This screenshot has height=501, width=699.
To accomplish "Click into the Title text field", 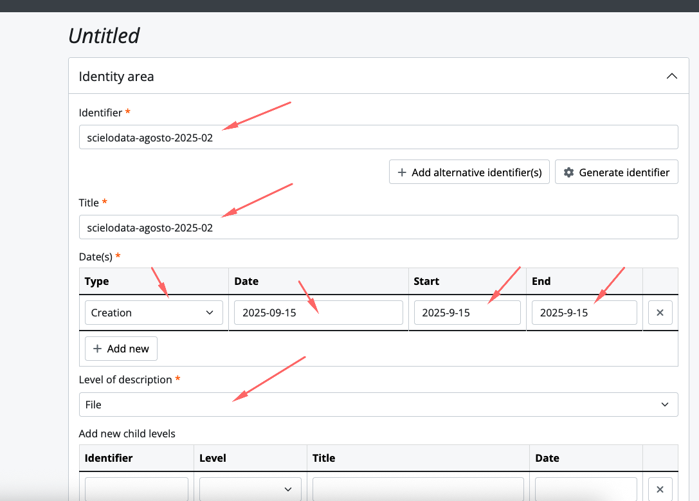I will pos(378,227).
